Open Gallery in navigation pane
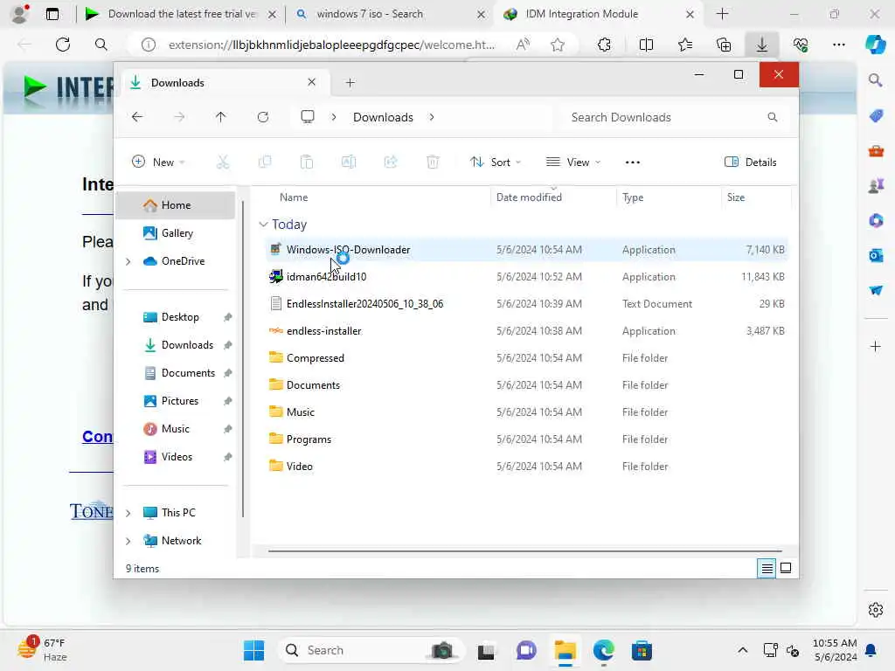Image resolution: width=895 pixels, height=671 pixels. click(x=176, y=233)
